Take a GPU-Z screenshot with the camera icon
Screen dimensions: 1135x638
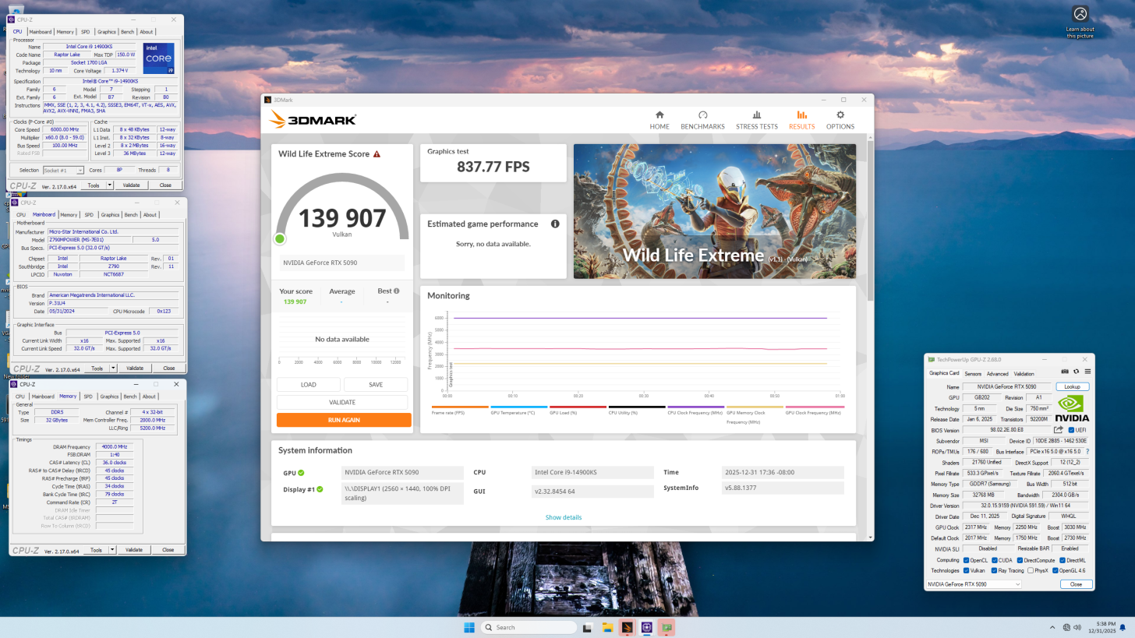coord(1065,372)
